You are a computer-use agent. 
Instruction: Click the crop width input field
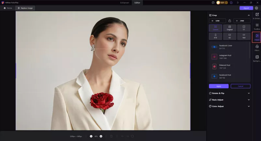[x=217, y=21]
